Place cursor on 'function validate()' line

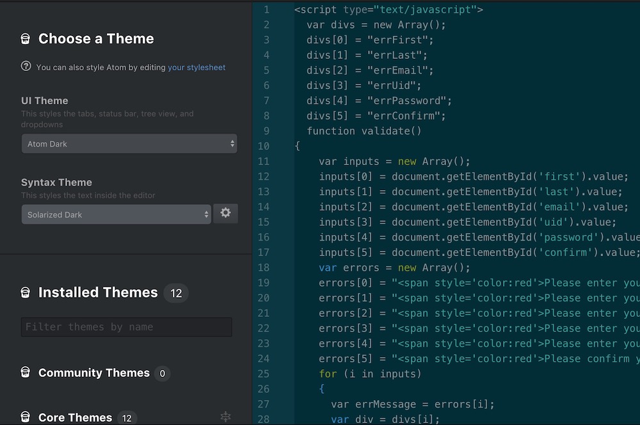[x=364, y=131]
